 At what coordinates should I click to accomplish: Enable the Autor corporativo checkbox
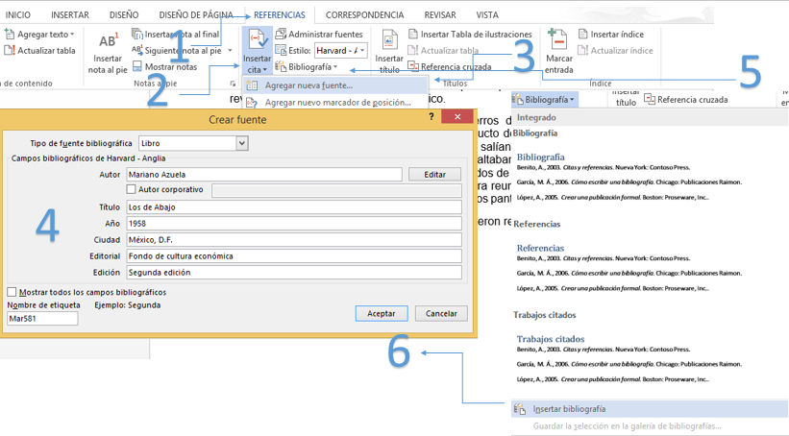132,190
